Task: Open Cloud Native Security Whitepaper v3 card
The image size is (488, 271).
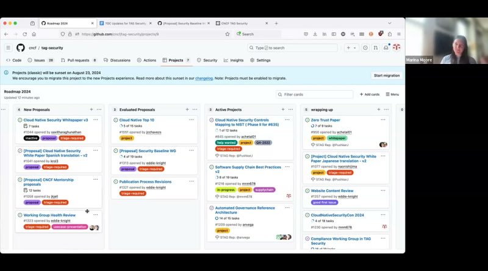Action: [56, 120]
